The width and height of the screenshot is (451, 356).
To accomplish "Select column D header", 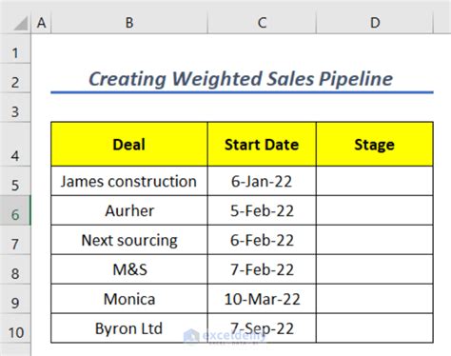I will [x=375, y=23].
